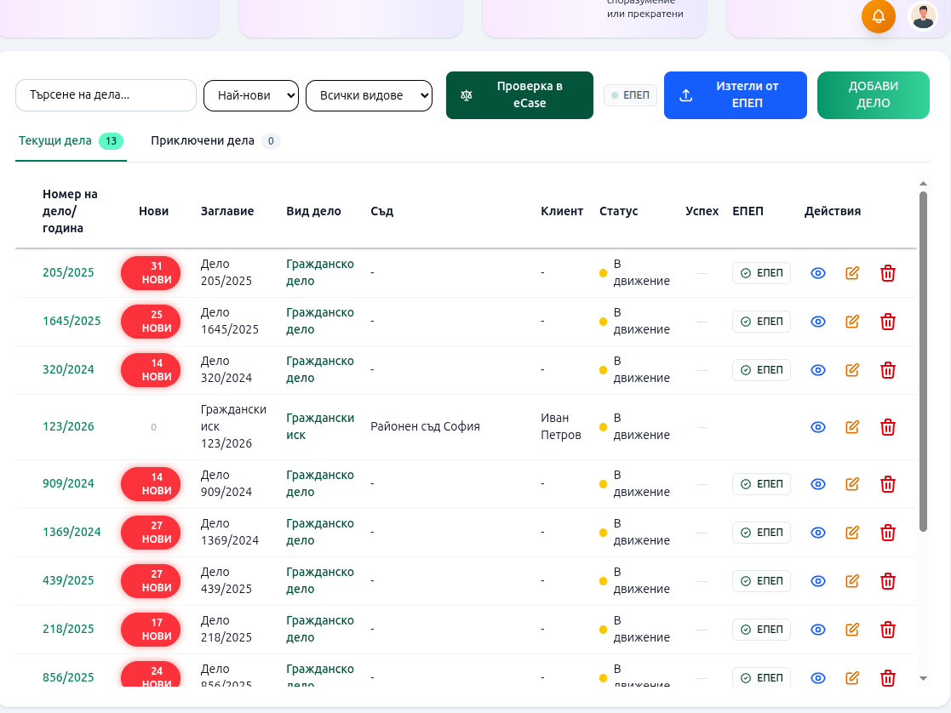Viewport: 951px width, 713px height.
Task: Click the ЕПЕП badge of case 1645/2025
Action: click(x=761, y=322)
